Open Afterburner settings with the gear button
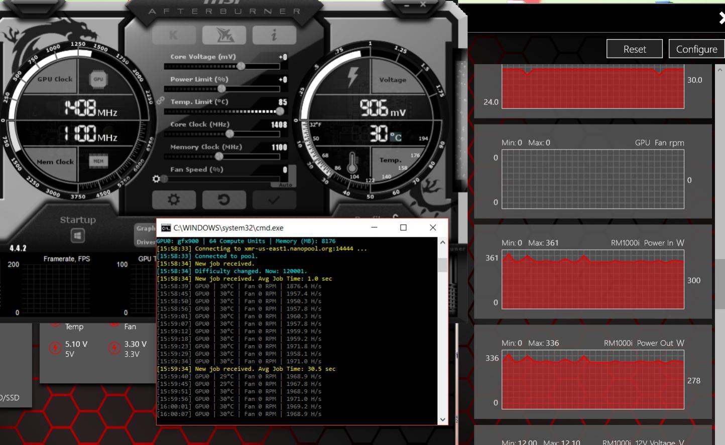This screenshot has width=725, height=445. (174, 199)
